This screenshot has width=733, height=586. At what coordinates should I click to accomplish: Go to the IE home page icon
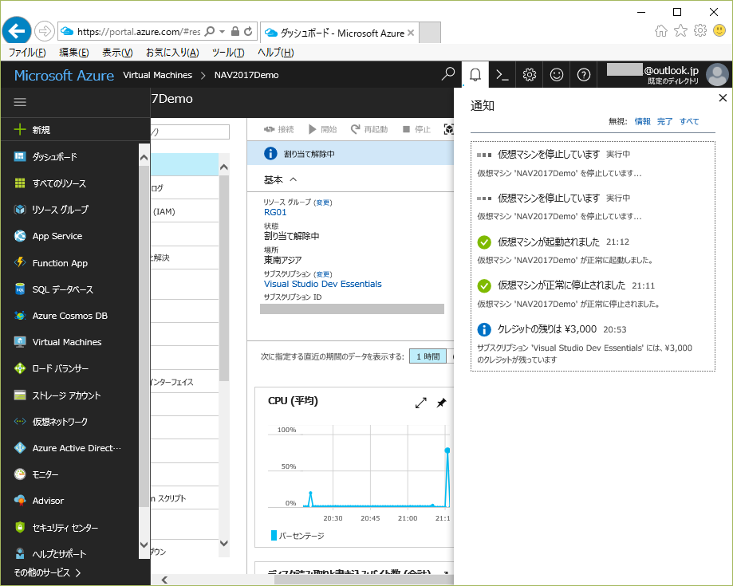pos(661,31)
